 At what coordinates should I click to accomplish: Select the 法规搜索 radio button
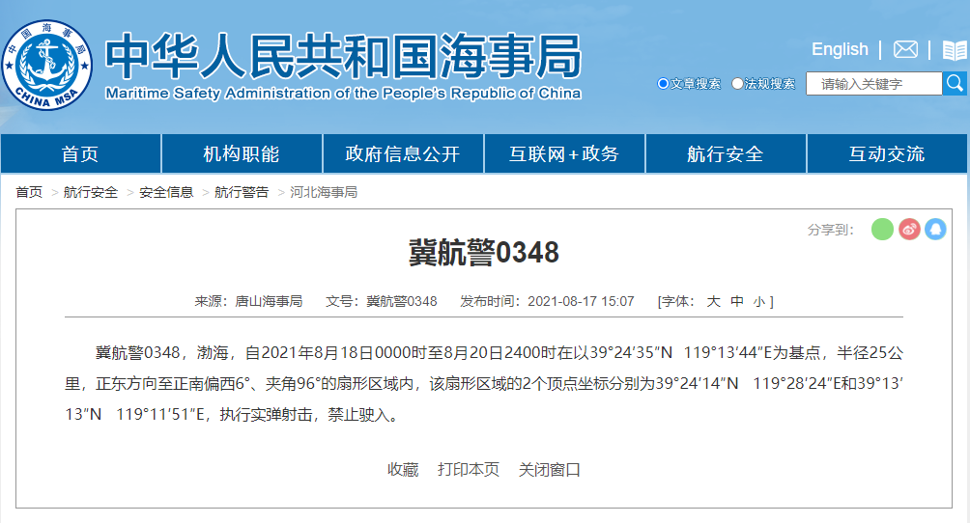pos(737,84)
